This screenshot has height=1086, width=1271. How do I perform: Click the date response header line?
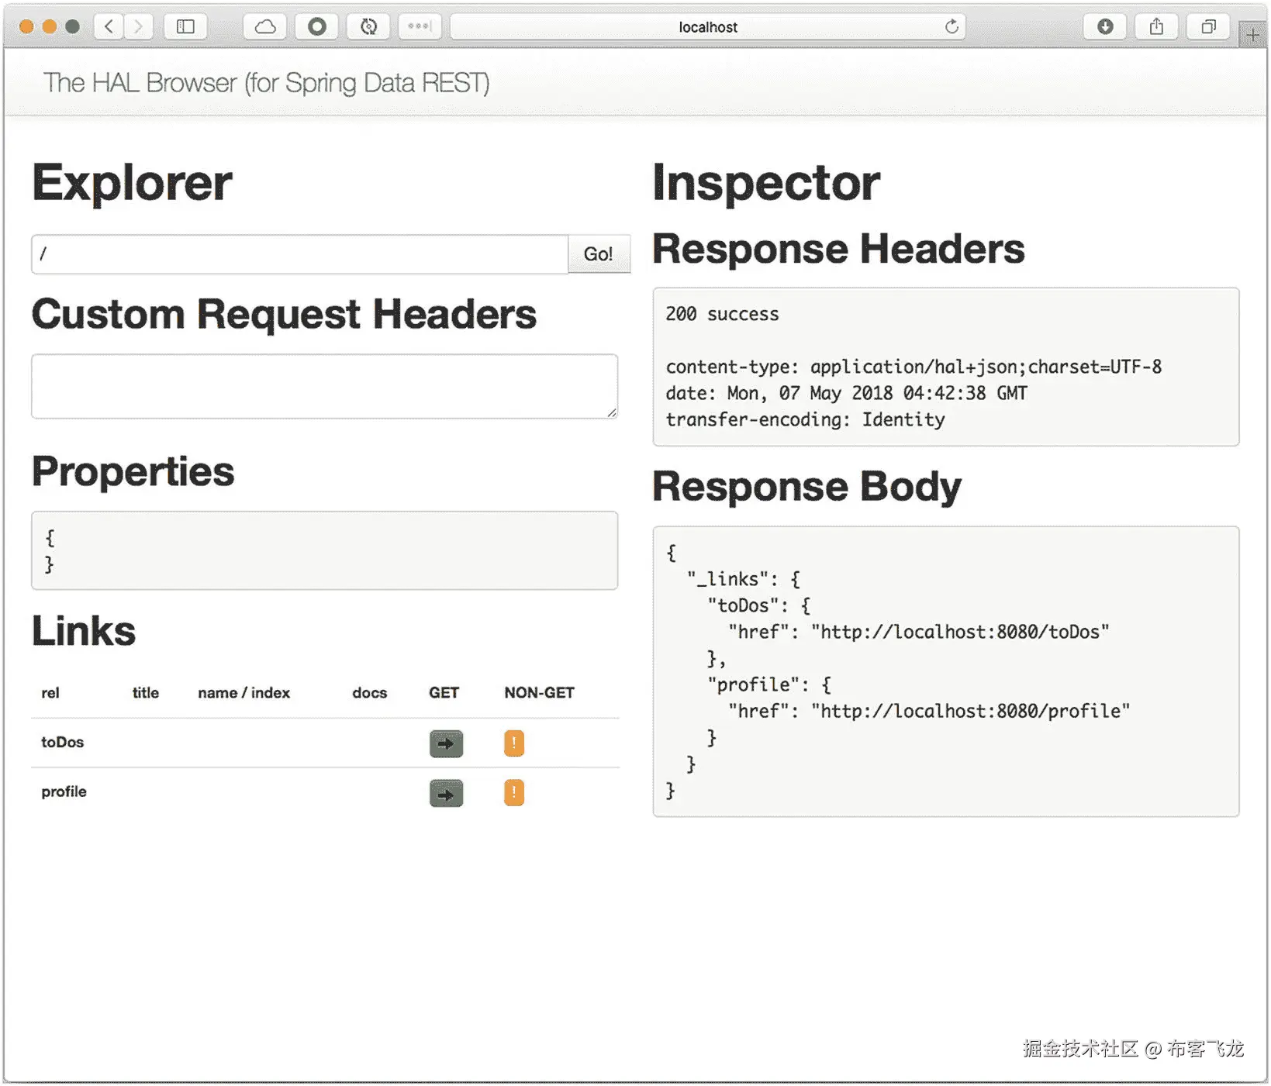point(846,393)
